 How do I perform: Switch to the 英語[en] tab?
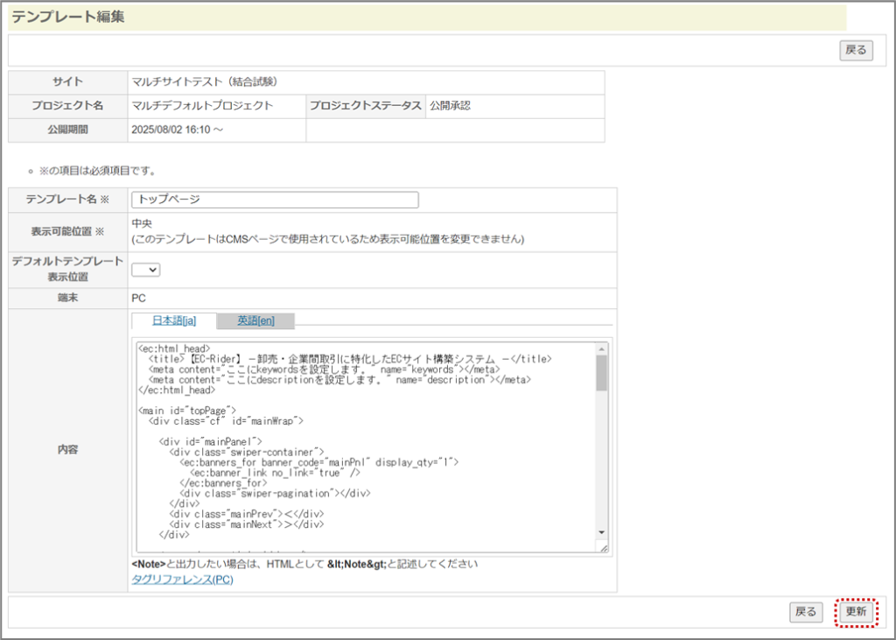(x=255, y=320)
